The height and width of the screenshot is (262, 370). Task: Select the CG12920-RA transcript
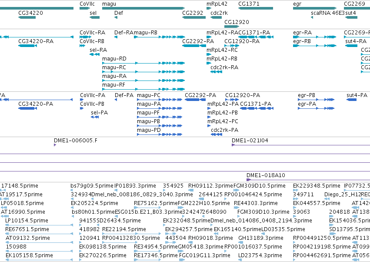point(232,46)
